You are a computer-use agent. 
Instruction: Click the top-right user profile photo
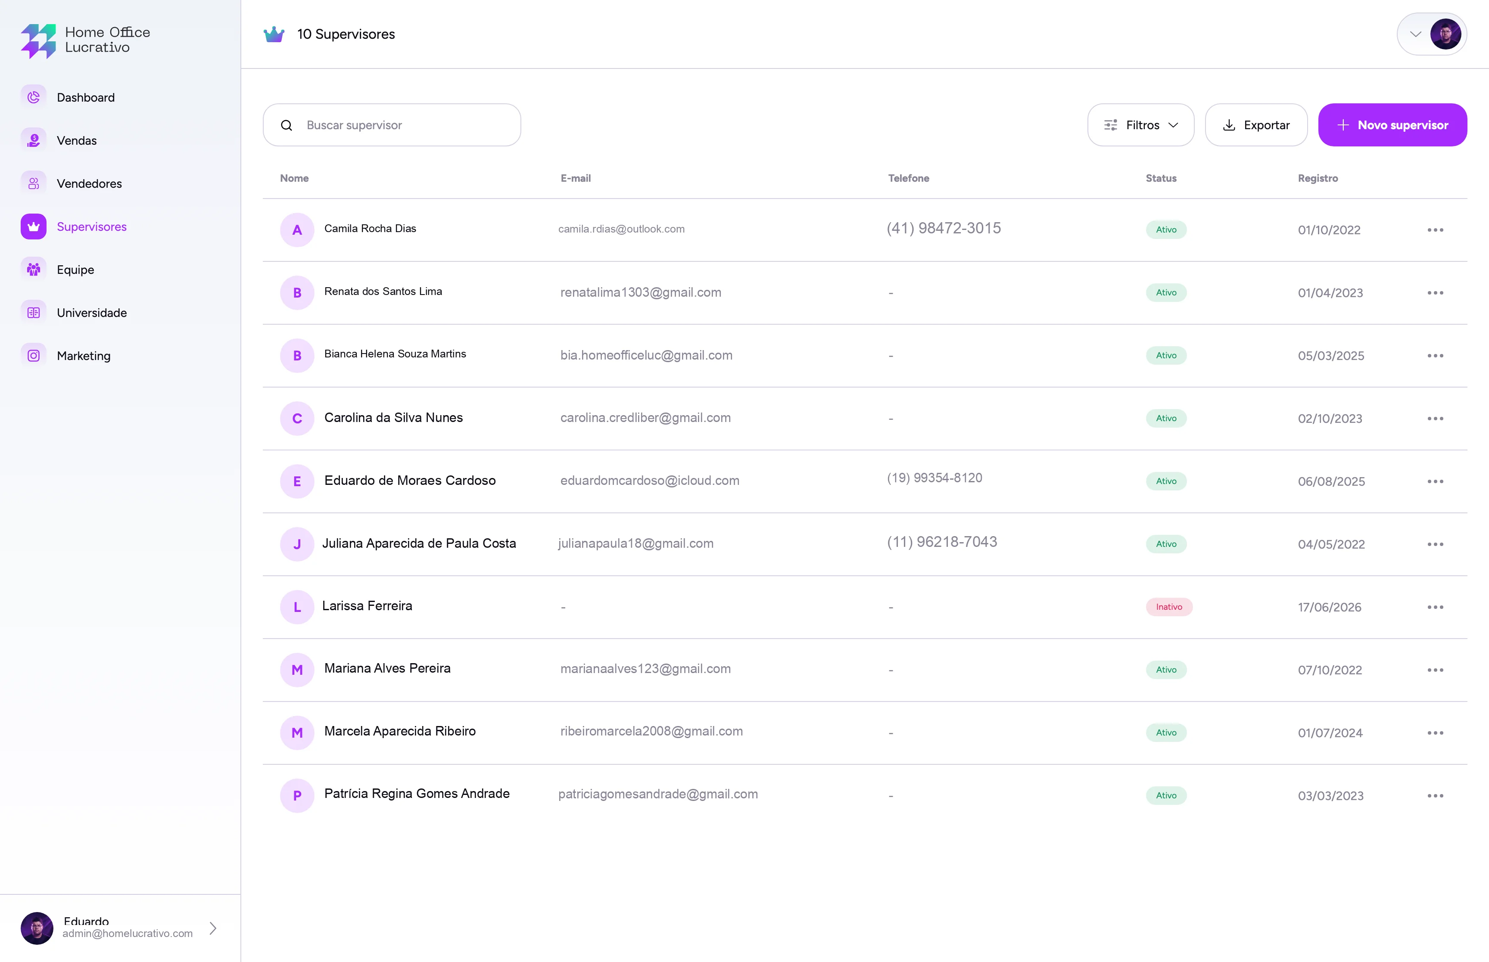[1445, 34]
